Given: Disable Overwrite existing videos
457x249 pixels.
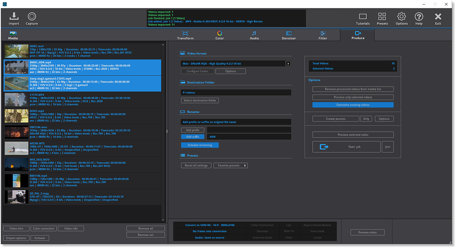Looking at the screenshot, I should (x=353, y=105).
